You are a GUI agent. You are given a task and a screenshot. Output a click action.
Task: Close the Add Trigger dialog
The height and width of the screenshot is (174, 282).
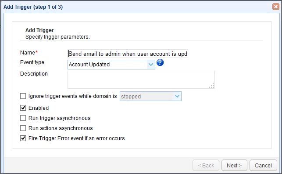(x=276, y=7)
